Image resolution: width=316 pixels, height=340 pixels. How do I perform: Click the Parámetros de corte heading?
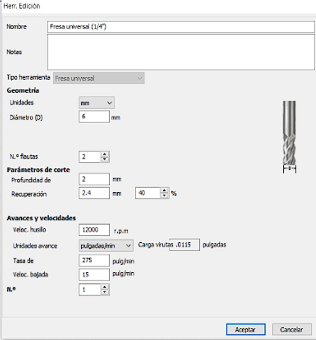pyautogui.click(x=39, y=170)
